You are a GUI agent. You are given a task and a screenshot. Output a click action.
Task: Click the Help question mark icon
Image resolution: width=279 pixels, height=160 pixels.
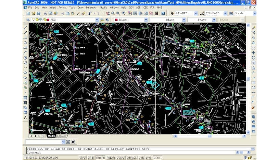163,13
